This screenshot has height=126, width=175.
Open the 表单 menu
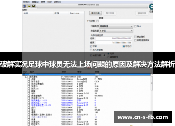click(43, 2)
